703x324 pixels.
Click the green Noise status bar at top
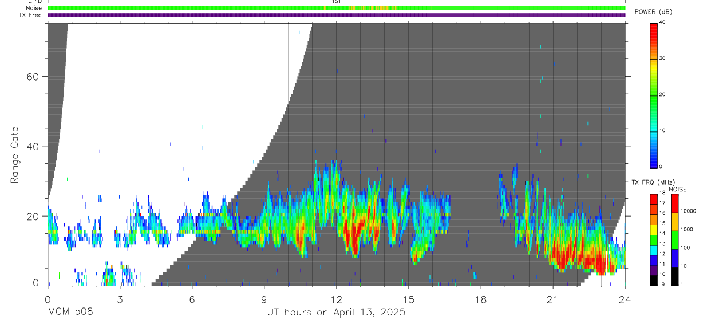point(337,8)
